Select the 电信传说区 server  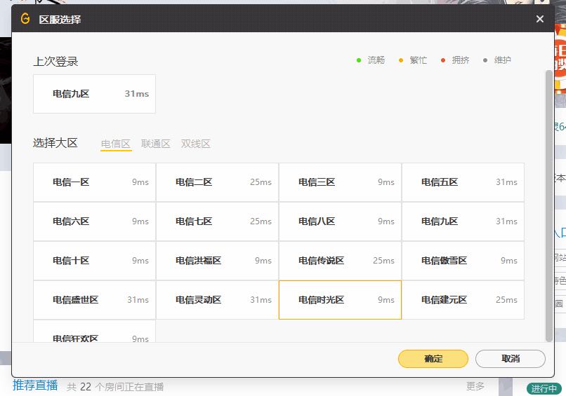pyautogui.click(x=340, y=261)
